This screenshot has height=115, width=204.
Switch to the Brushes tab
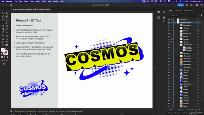click(178, 113)
